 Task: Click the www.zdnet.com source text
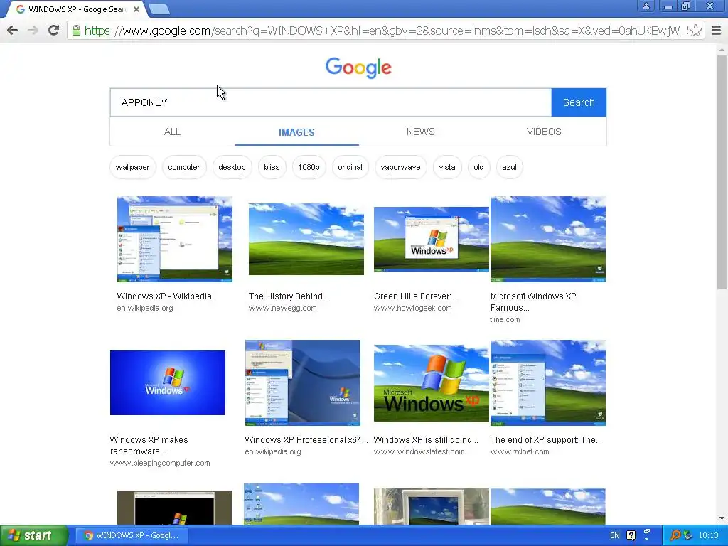pyautogui.click(x=520, y=451)
